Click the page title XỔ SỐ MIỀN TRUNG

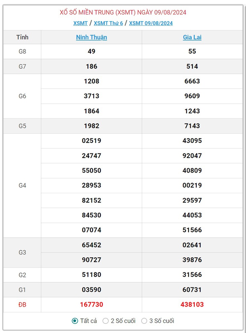(x=87, y=12)
